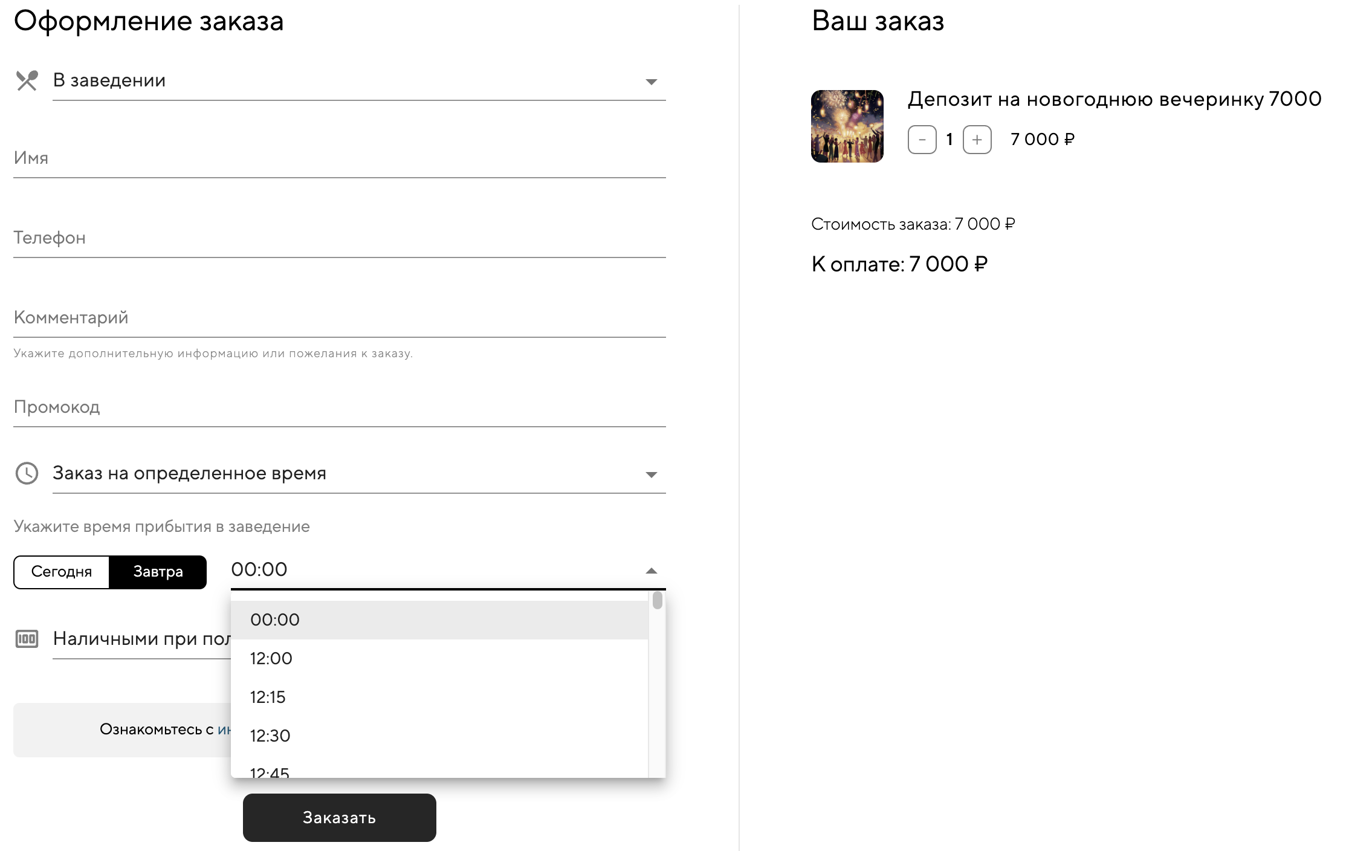Click into the Телефон phone field

pos(339,238)
